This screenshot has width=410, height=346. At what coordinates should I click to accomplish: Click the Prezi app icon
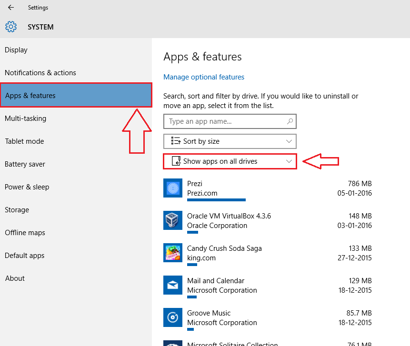172,188
